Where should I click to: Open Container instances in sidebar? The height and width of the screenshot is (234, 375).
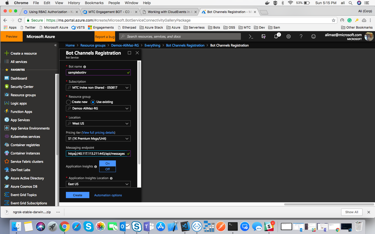point(25,153)
